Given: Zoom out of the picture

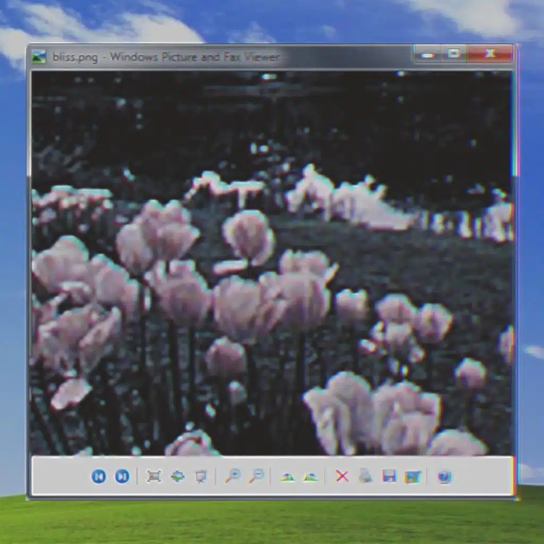Looking at the screenshot, I should pos(257,476).
